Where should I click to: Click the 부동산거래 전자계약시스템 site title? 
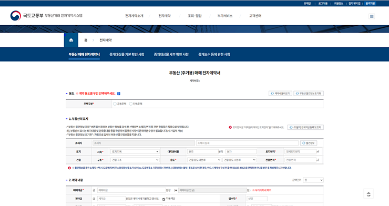pos(64,16)
